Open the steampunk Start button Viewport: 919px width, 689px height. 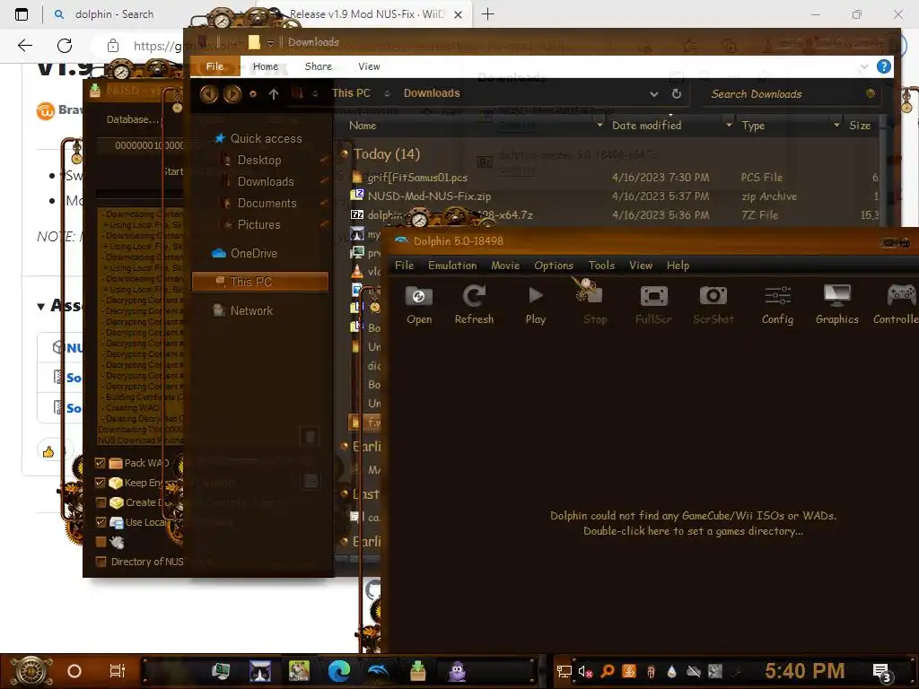[31, 671]
